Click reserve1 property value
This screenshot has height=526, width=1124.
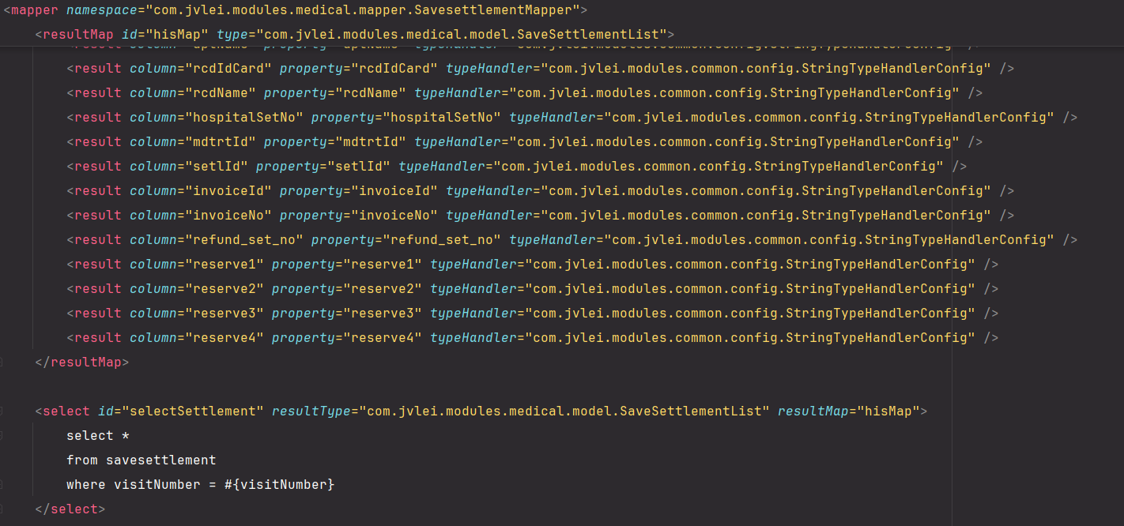click(x=383, y=265)
